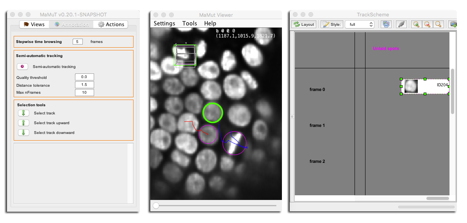Close the MaMuT Viewer window

click(x=155, y=14)
